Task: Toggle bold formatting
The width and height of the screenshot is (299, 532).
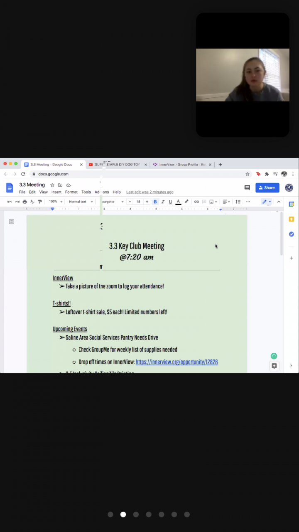Action: click(x=155, y=202)
